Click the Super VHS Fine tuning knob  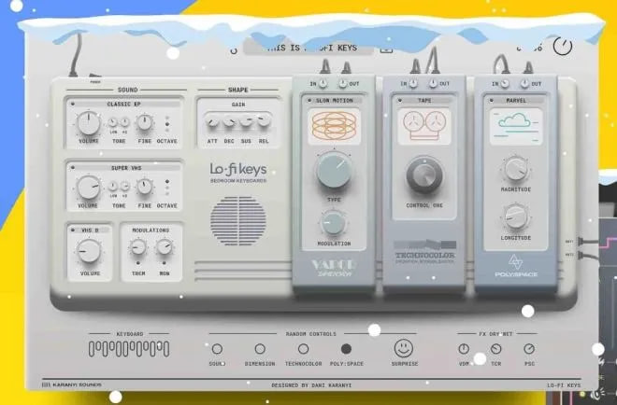point(144,187)
